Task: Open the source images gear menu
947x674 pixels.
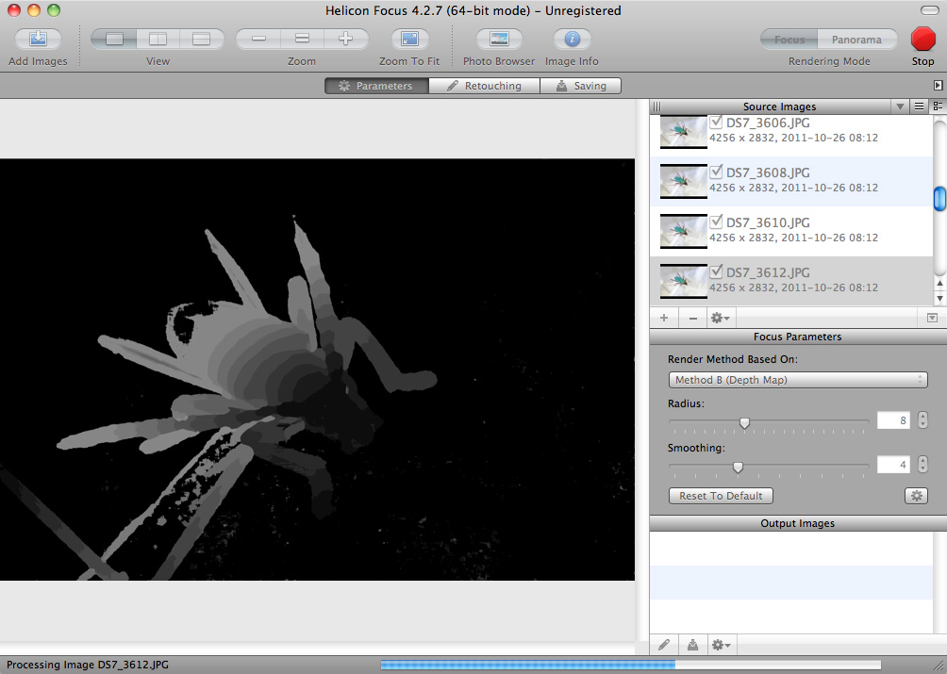Action: click(x=721, y=319)
